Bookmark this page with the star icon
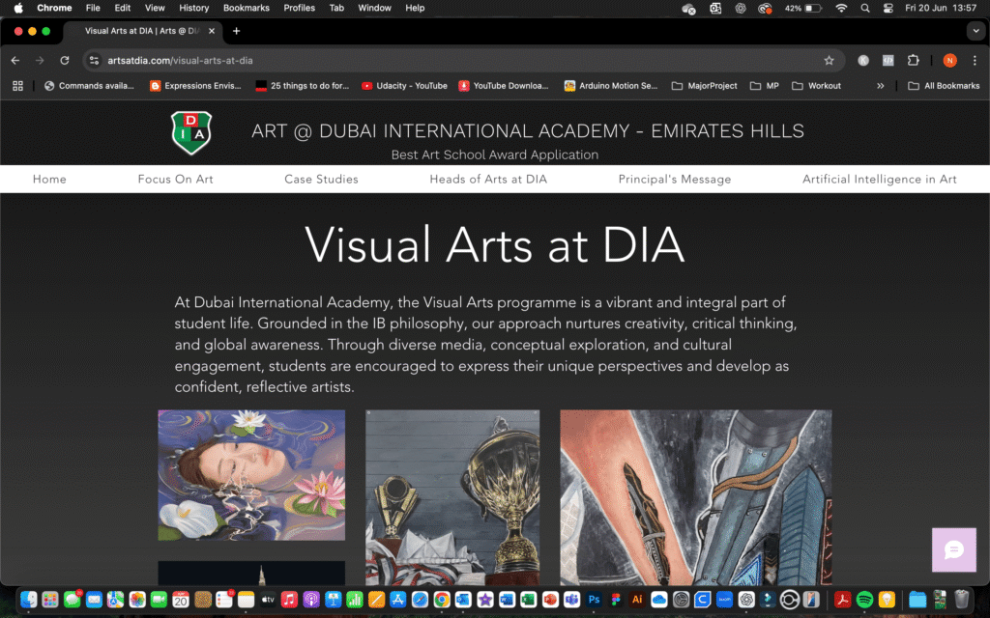This screenshot has width=990, height=618. pyautogui.click(x=829, y=60)
